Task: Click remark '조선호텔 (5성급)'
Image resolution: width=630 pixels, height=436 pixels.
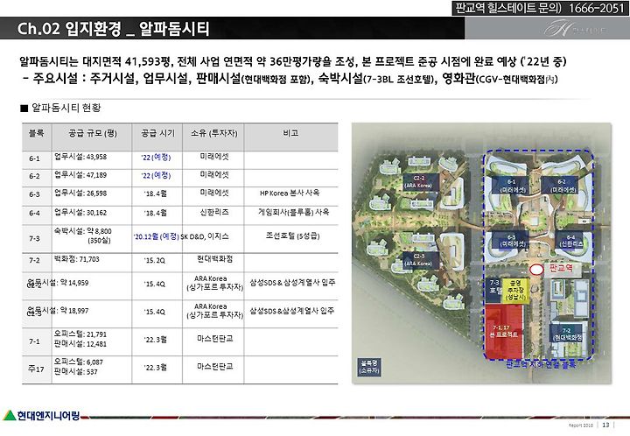Action: tap(292, 236)
